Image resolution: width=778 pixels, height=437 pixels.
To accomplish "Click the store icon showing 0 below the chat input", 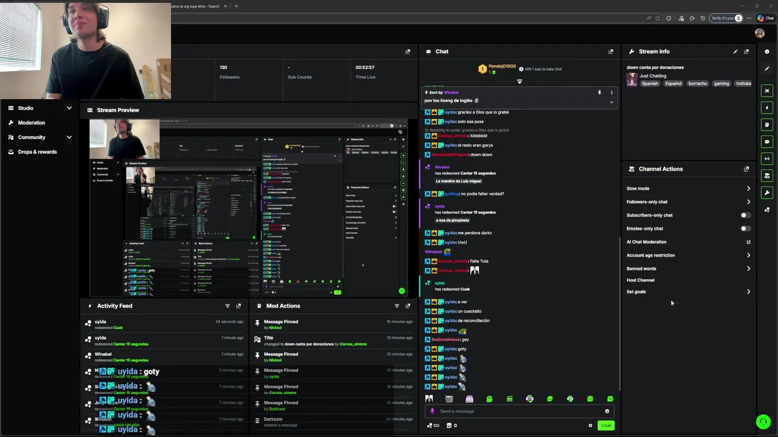I will point(452,425).
